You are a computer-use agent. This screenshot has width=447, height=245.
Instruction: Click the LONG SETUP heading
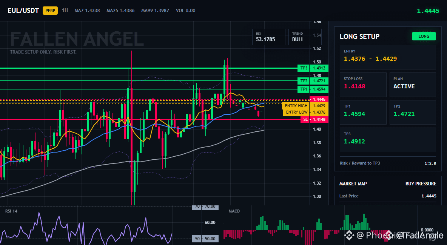click(x=359, y=37)
